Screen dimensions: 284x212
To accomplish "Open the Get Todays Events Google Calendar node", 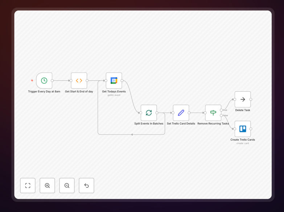I will 114,80.
